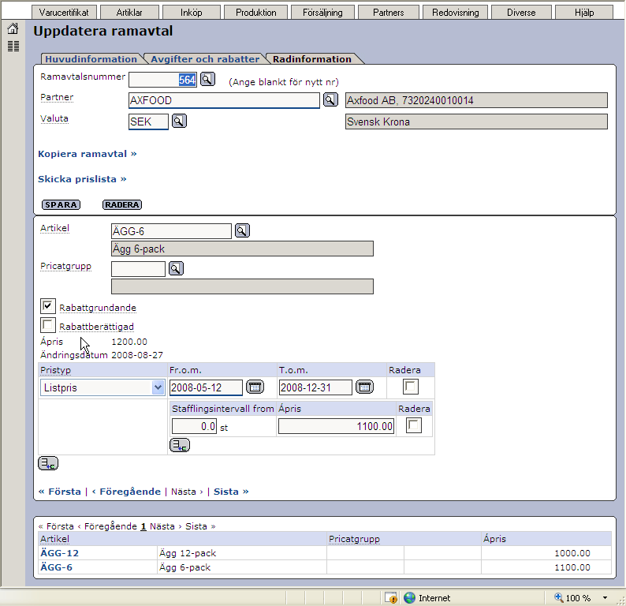
Task: Open the Redovisning menu
Action: (x=456, y=13)
